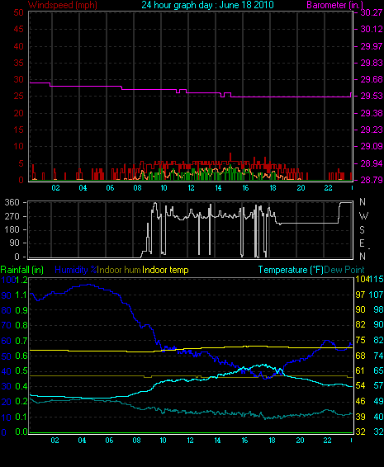Select the cyan temperature value 57

[378, 385]
